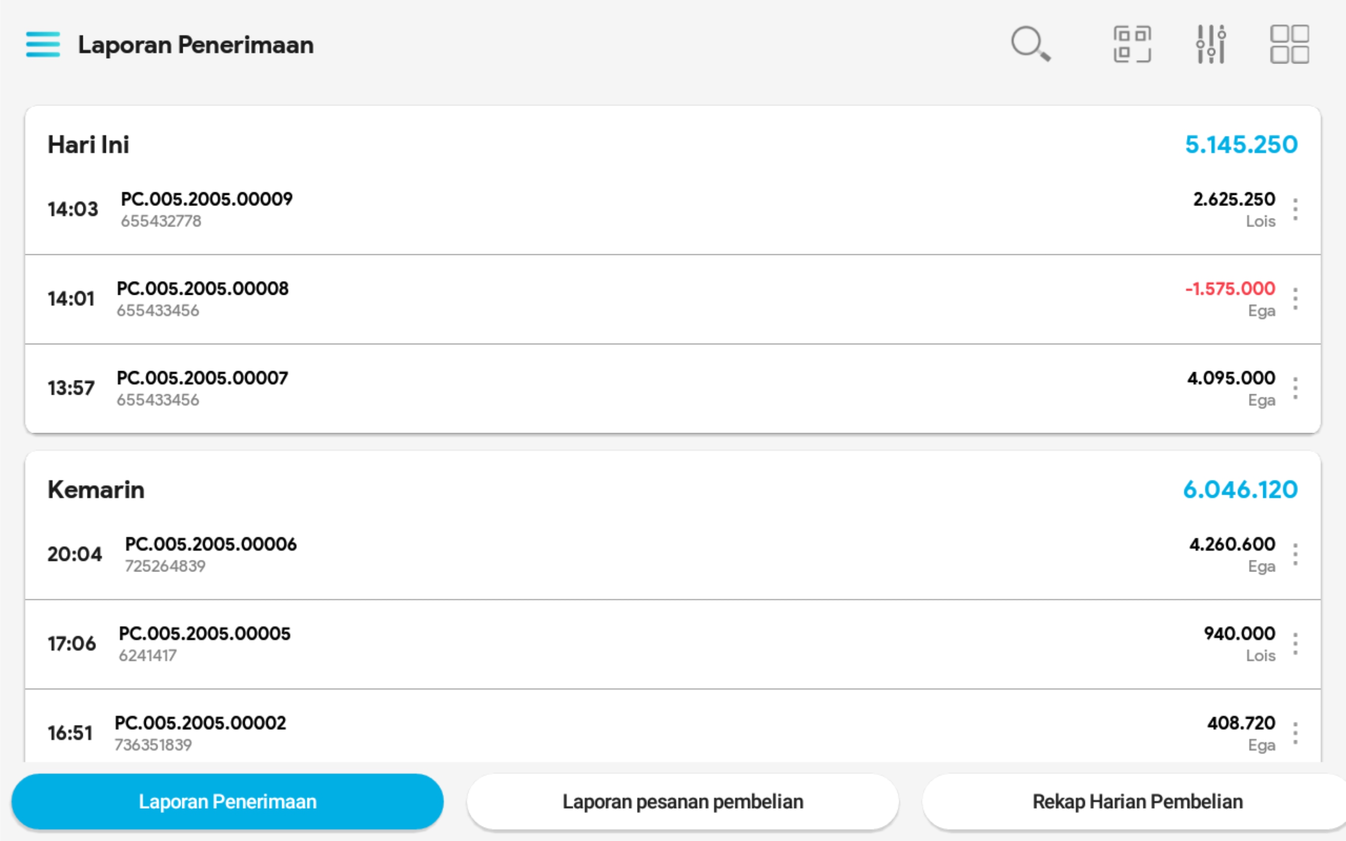Open options for PC.005.2005.00008
This screenshot has height=841, width=1346.
pyautogui.click(x=1296, y=299)
